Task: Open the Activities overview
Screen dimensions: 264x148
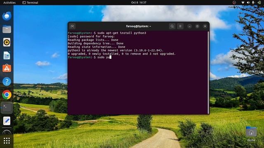Action: pyautogui.click(x=9, y=2)
